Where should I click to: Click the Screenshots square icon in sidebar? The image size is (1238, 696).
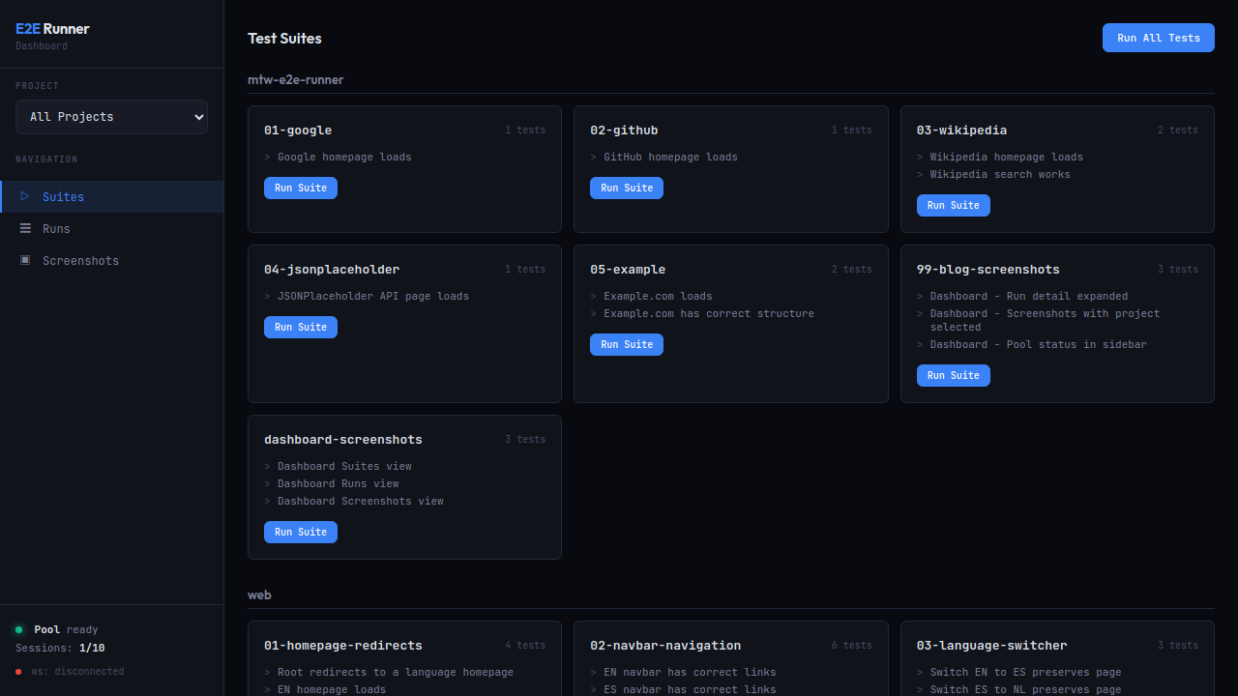point(25,260)
